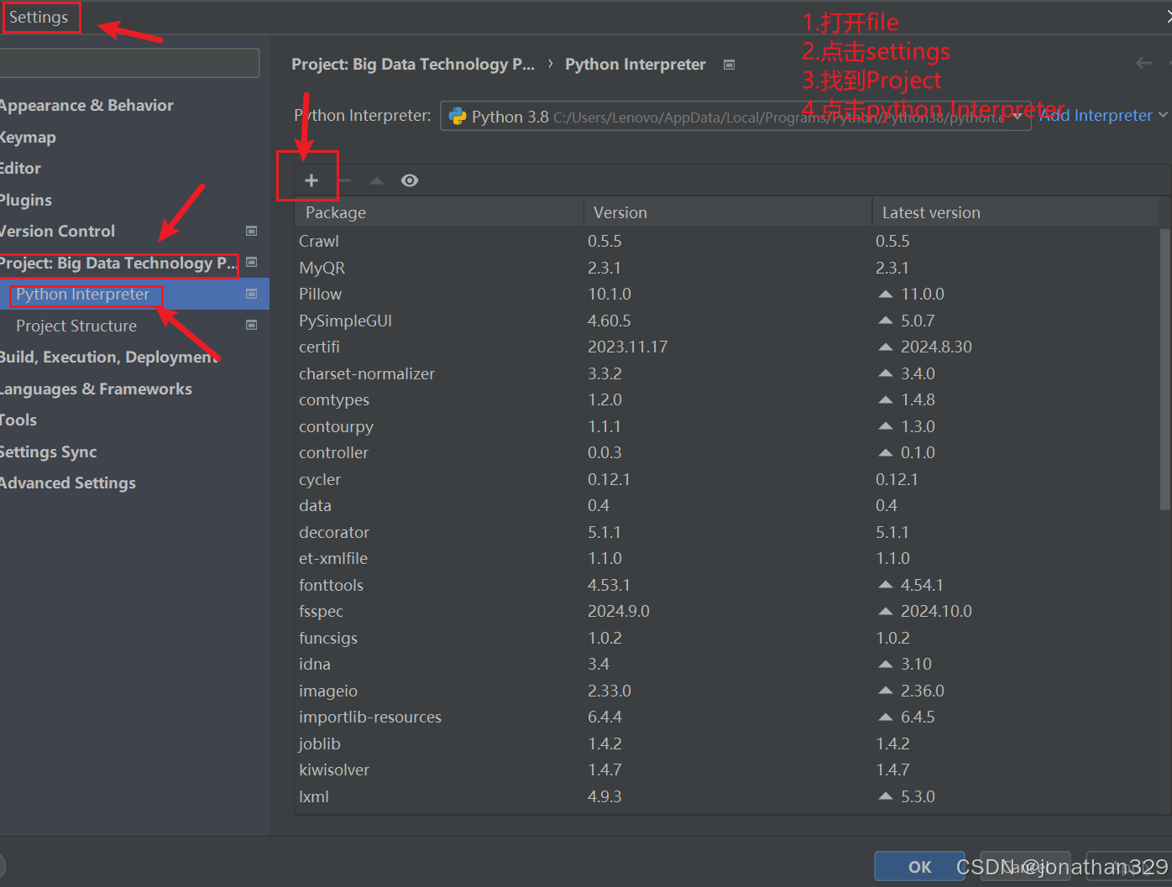Click the package list vertical scrollbar

coord(1164,369)
